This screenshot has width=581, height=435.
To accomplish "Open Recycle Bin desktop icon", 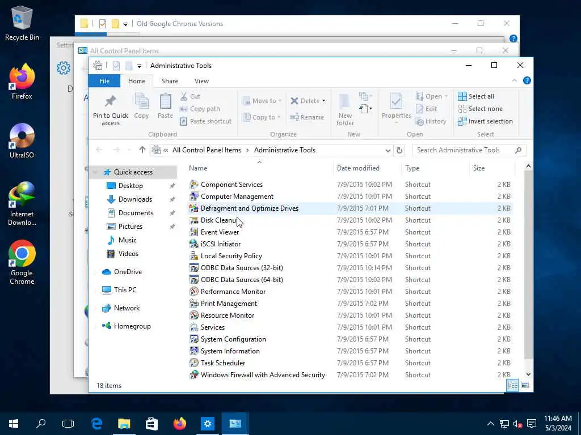I will 22,23.
